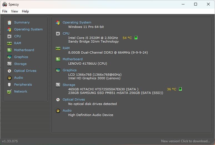
Task: Open RAM section from sidebar label
Action: (x=17, y=43)
